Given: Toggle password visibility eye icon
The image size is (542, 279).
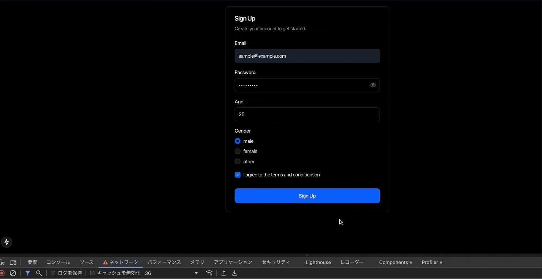Looking at the screenshot, I should click(373, 85).
